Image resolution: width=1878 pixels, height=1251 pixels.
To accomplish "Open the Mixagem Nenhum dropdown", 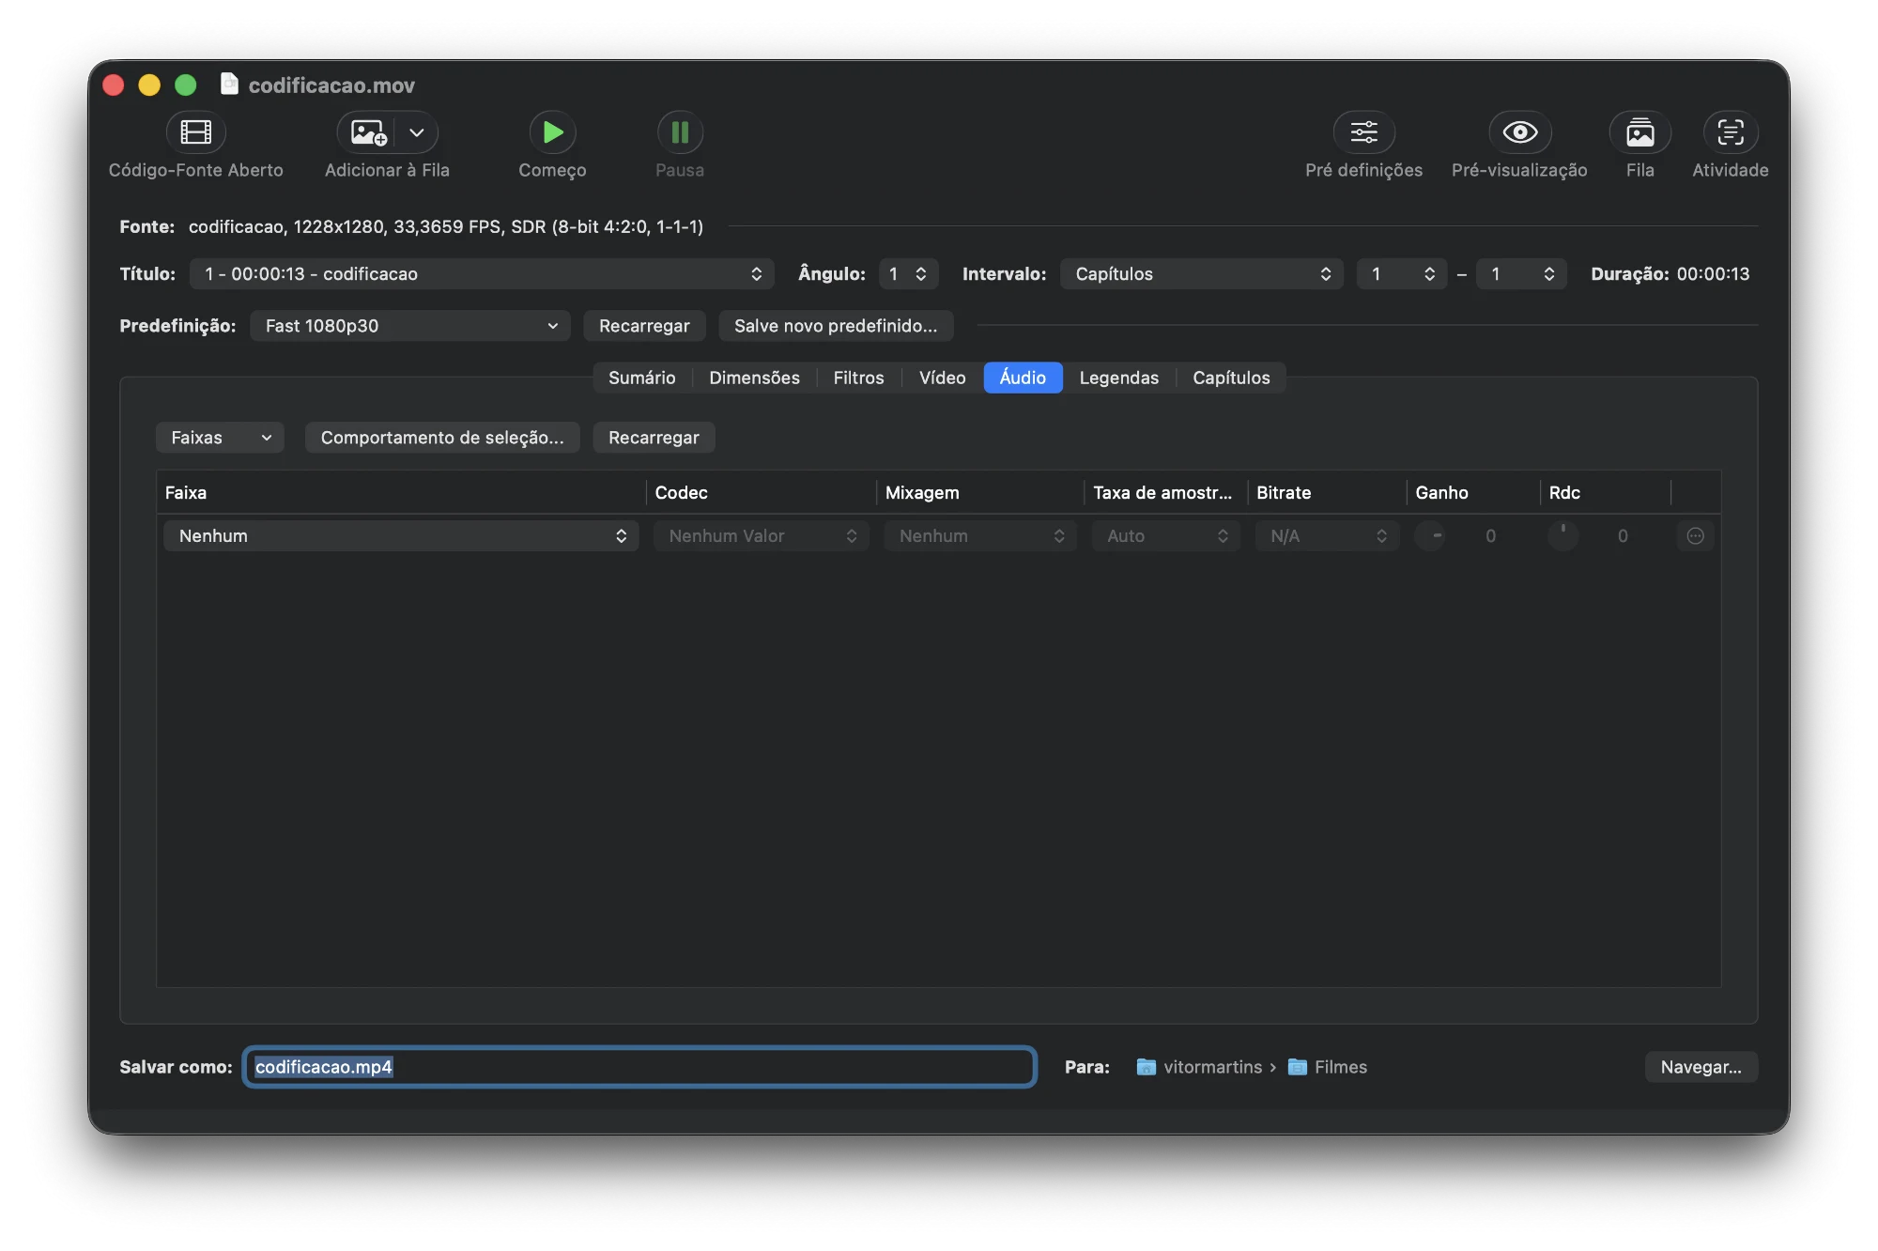I will (980, 536).
